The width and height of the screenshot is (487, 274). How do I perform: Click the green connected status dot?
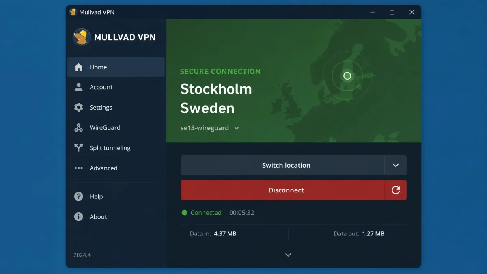pyautogui.click(x=185, y=213)
